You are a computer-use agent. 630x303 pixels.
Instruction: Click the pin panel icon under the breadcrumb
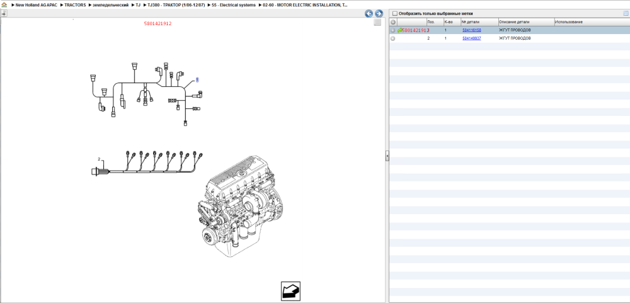(x=4, y=13)
